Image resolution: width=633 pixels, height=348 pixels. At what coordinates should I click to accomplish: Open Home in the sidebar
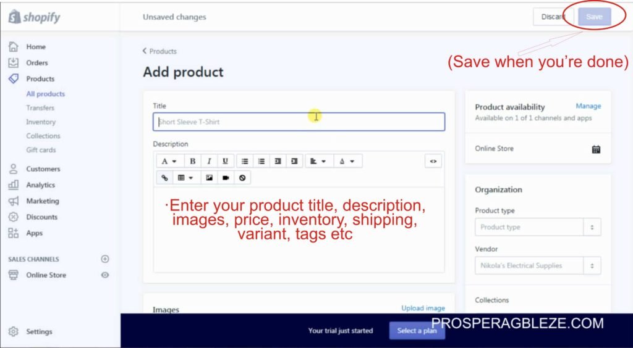tap(36, 47)
